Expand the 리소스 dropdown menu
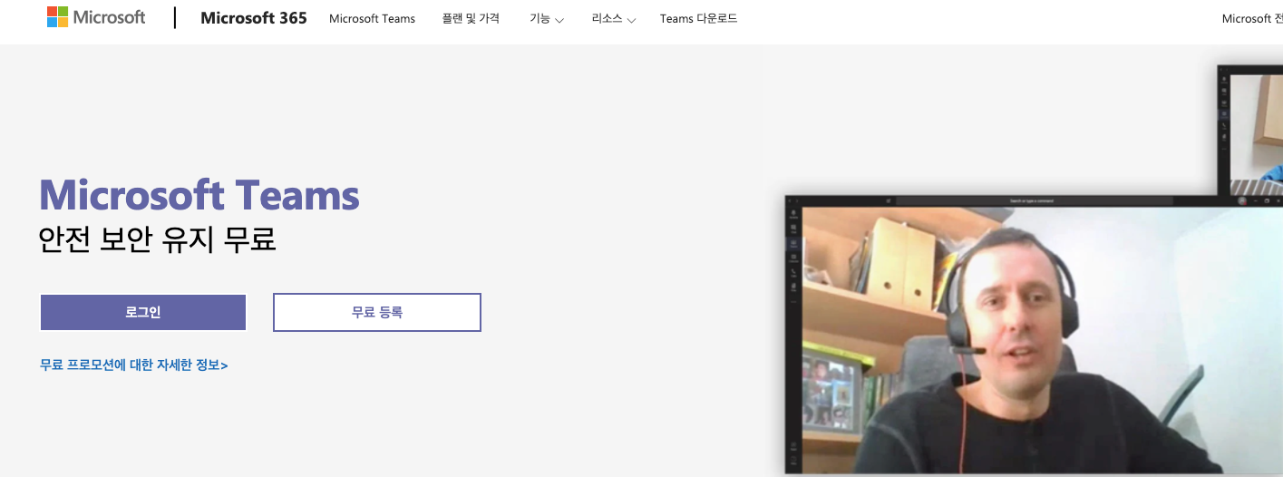 click(614, 19)
